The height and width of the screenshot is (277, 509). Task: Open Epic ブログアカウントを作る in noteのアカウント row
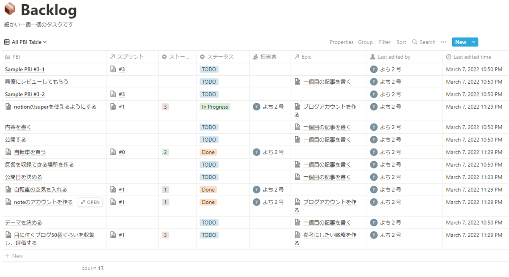pyautogui.click(x=325, y=206)
